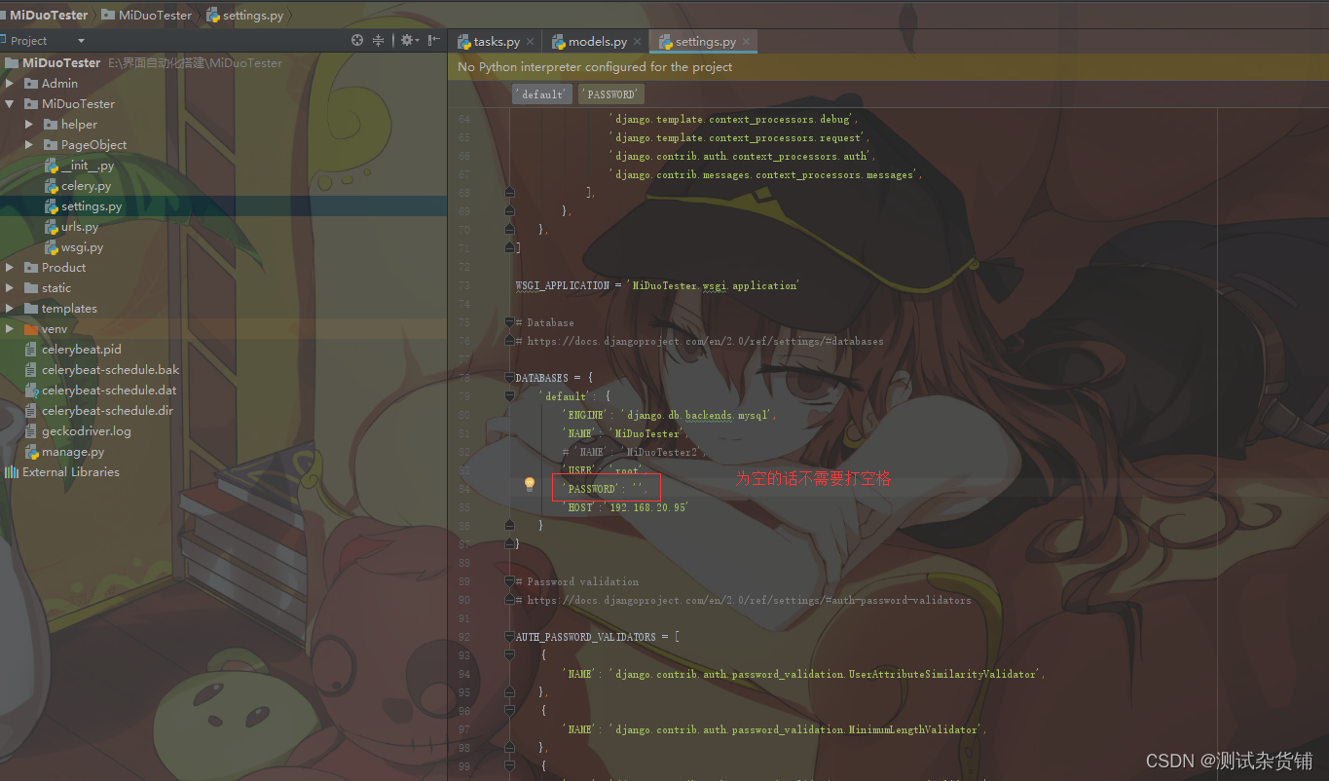Screen dimensions: 1329x781
Task: Click second MiDuoTester folder in navigation bar
Action: 146,15
